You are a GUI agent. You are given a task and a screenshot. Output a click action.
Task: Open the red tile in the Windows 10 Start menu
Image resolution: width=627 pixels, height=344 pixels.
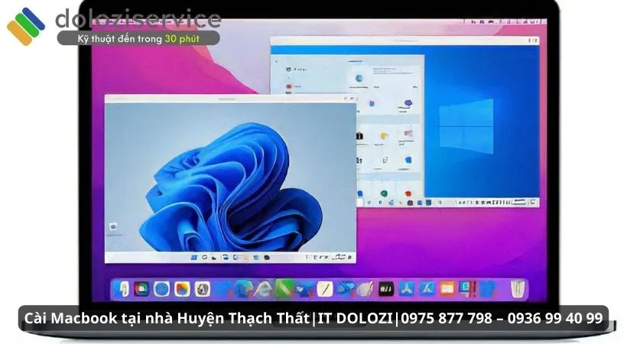(408, 194)
